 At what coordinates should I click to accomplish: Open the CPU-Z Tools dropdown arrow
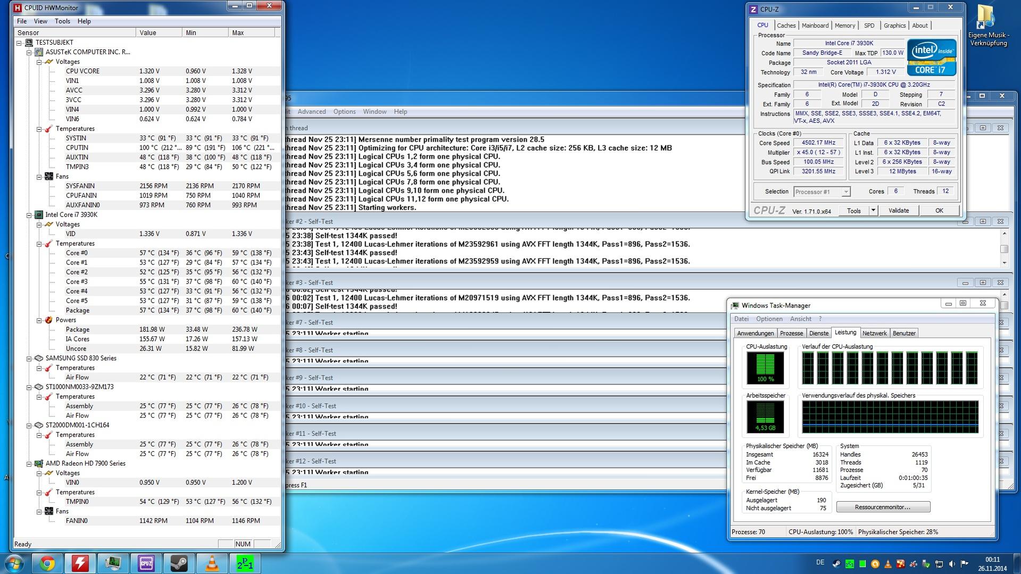(x=873, y=211)
